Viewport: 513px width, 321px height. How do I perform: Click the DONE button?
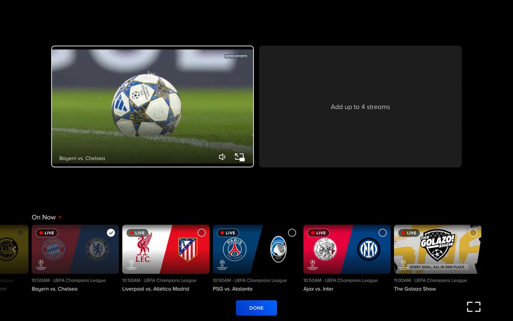(x=256, y=308)
